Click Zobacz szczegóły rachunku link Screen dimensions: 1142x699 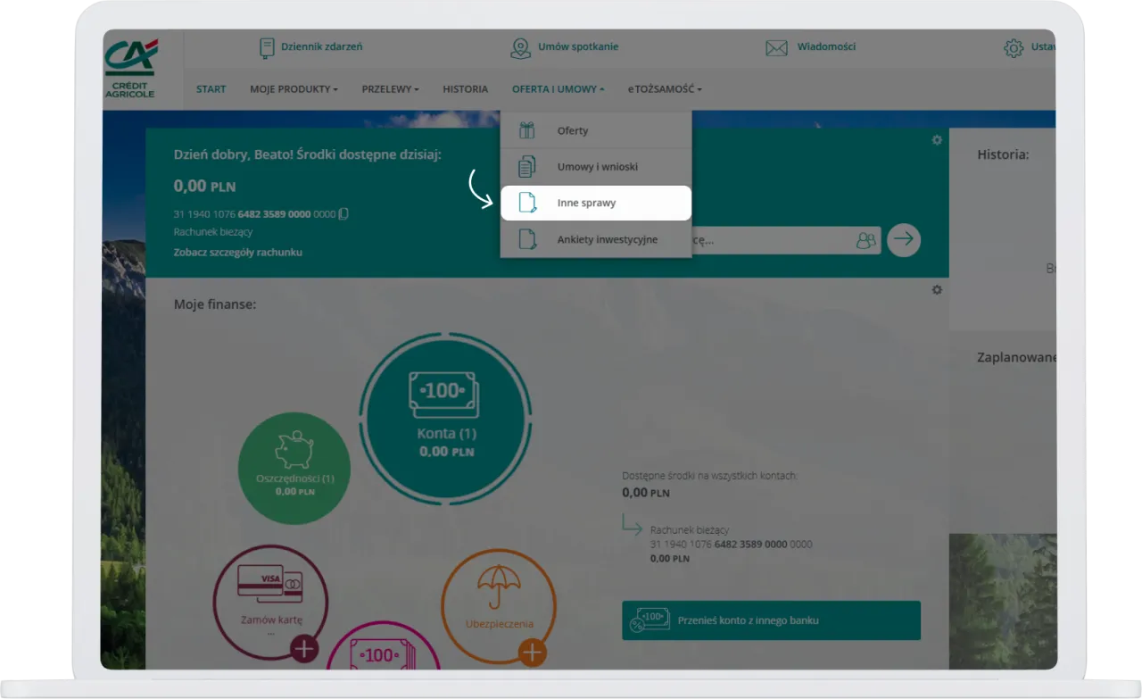click(x=237, y=253)
